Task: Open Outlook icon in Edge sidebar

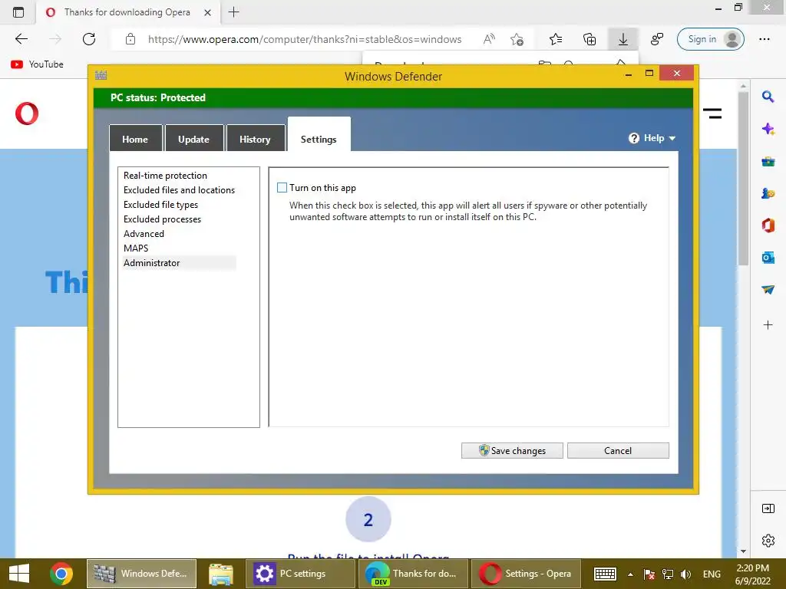Action: 768,258
